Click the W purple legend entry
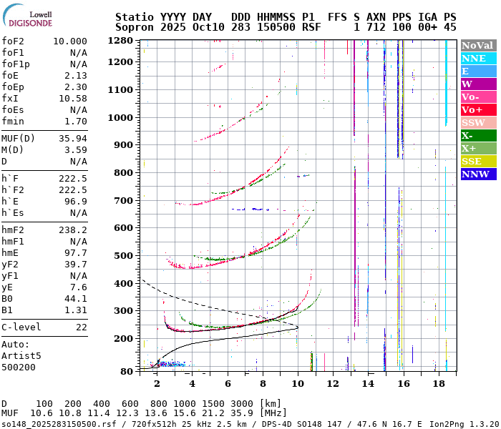 pos(478,84)
